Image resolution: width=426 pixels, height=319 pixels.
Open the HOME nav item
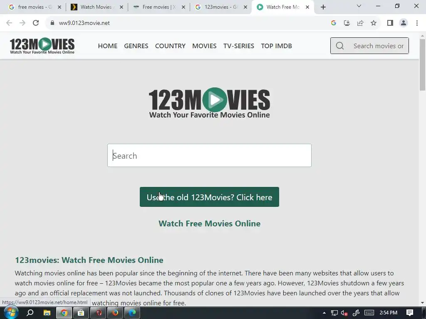pyautogui.click(x=108, y=46)
